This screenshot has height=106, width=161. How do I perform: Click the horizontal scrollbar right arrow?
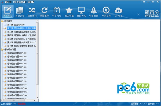(35, 100)
